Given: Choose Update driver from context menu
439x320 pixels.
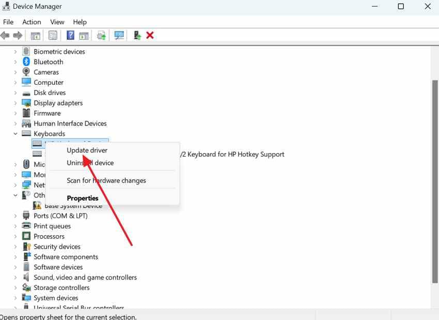Looking at the screenshot, I should (87, 150).
